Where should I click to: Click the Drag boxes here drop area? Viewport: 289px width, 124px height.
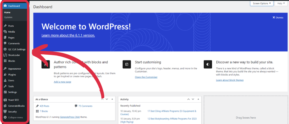click(246, 110)
